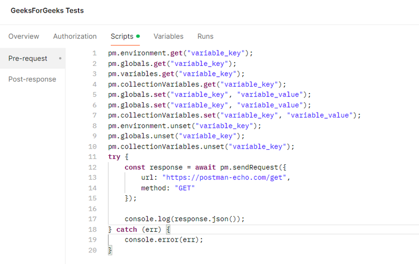Click line 6 pm.globals.set code

click(x=209, y=105)
